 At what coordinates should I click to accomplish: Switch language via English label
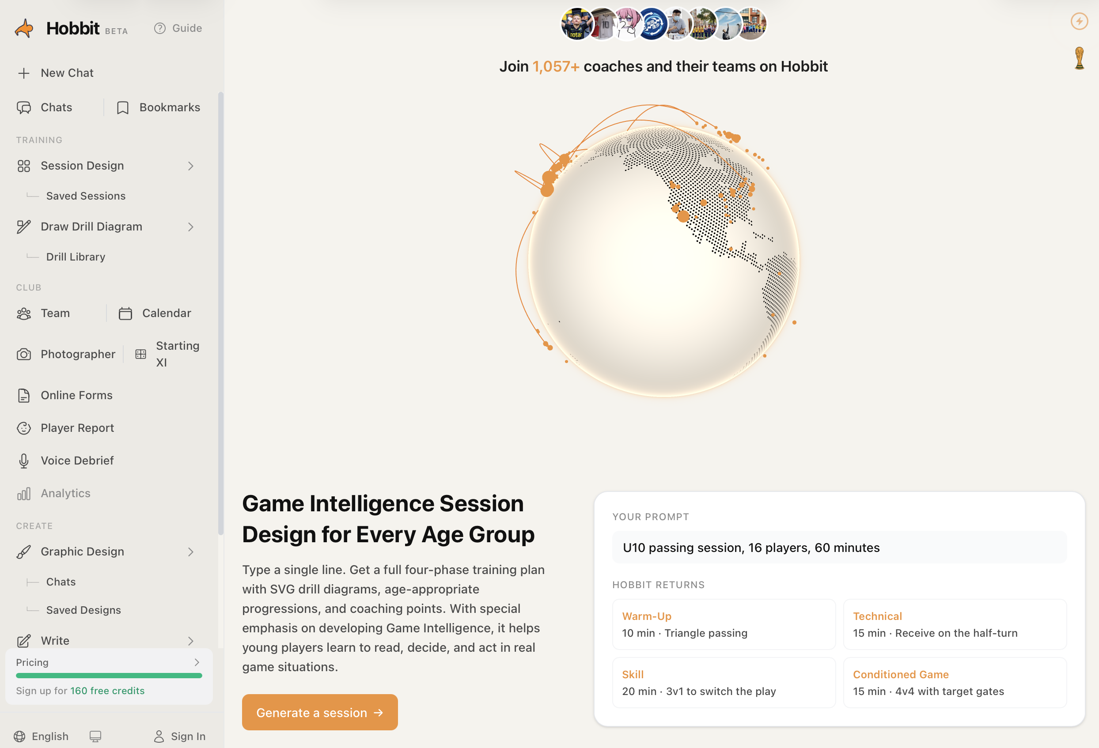coord(50,736)
